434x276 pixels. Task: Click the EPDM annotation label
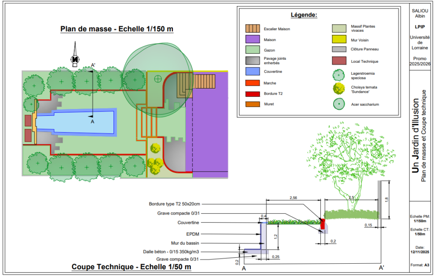tap(193, 234)
